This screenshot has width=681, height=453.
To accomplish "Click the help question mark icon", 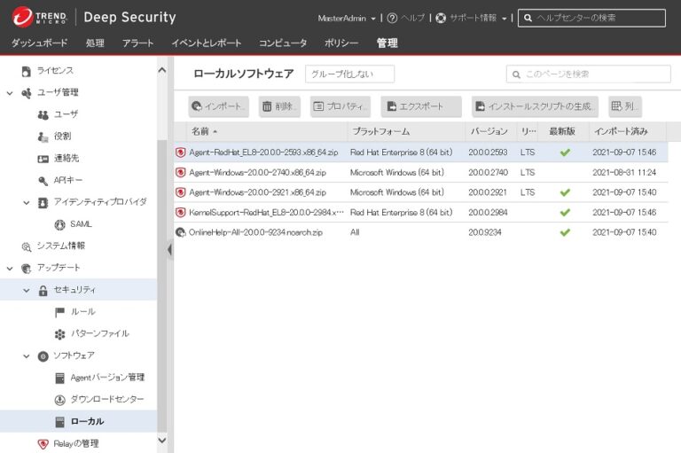I will (x=392, y=19).
